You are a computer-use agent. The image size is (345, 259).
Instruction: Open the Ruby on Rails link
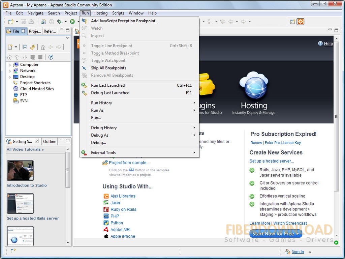pyautogui.click(x=123, y=209)
